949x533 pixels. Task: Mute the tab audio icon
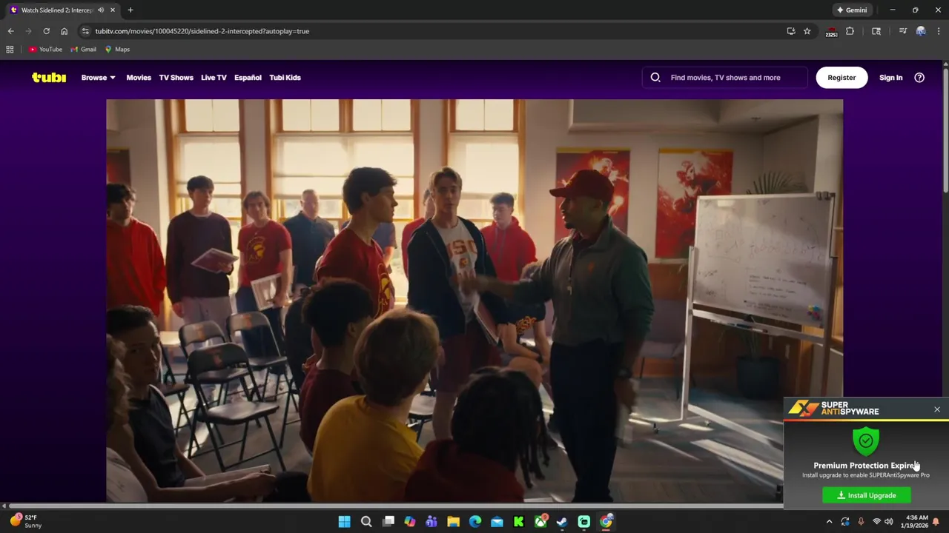(101, 10)
